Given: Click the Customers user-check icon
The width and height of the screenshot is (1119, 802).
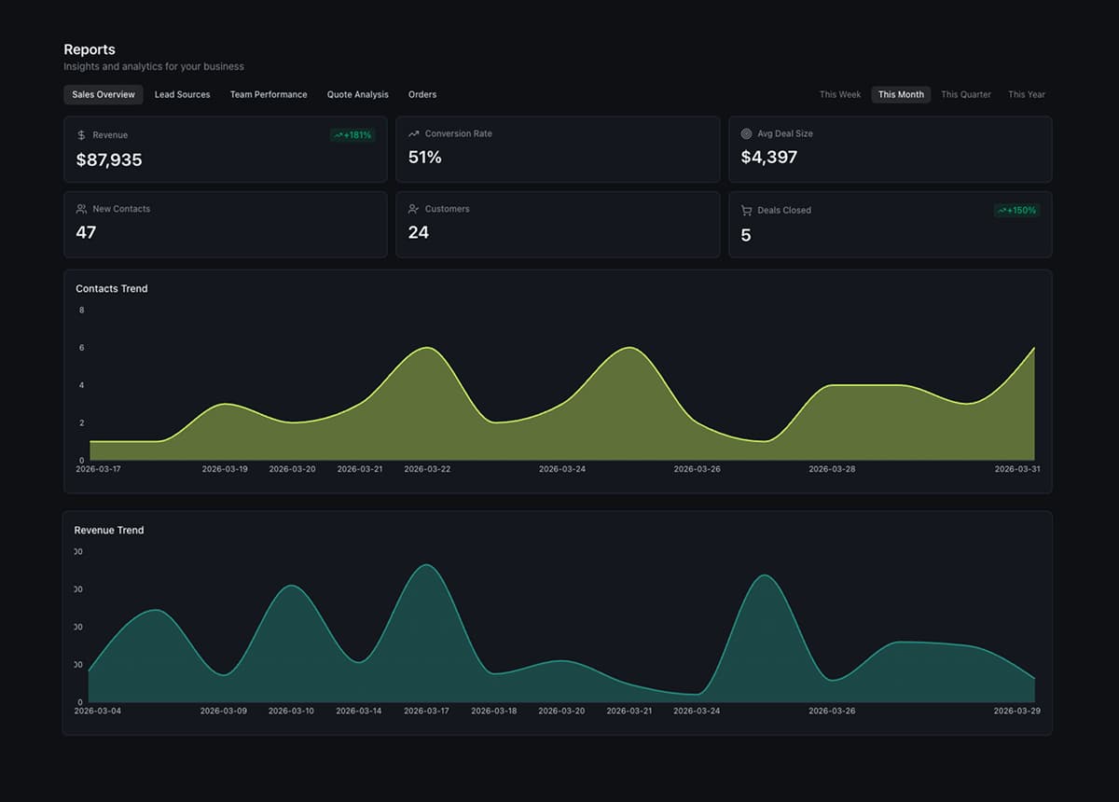Looking at the screenshot, I should coord(414,209).
